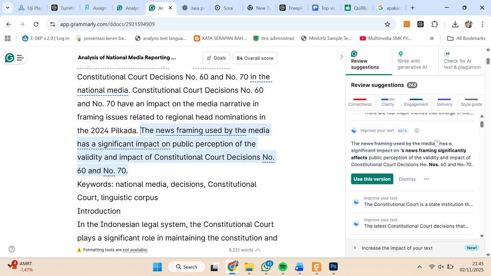Dismiss the current suggestion
Image resolution: width=491 pixels, height=276 pixels.
click(407, 179)
